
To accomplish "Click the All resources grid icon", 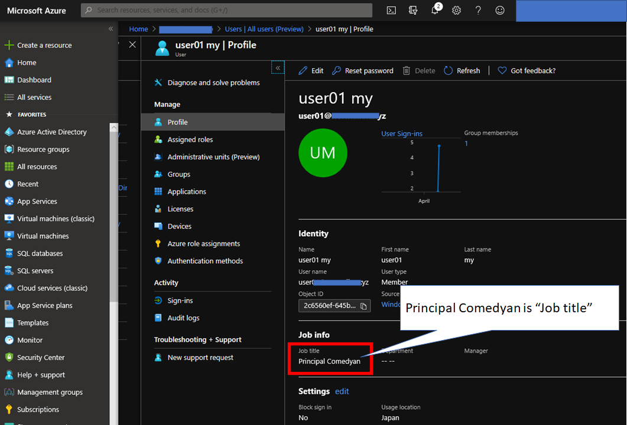I will (x=9, y=166).
